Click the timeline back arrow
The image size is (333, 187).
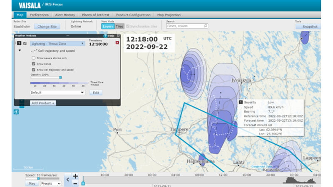68,180
